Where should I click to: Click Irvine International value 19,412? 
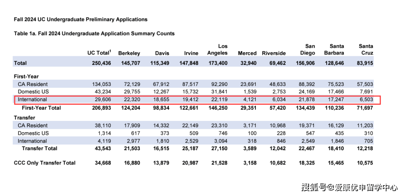coord(191,99)
